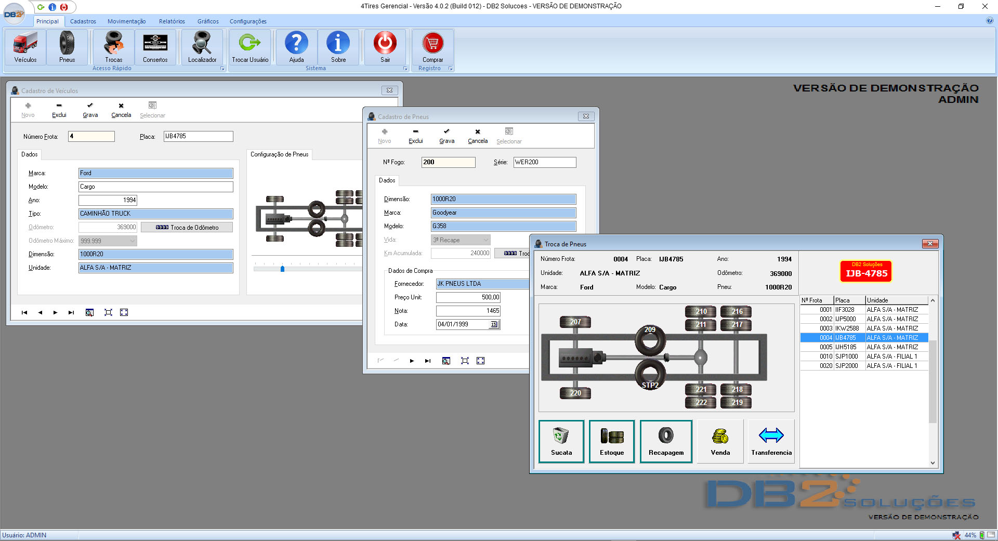Open Sobre about icon
This screenshot has height=541, width=998.
click(338, 47)
